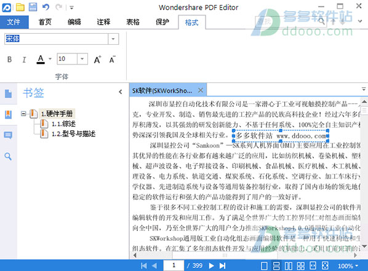This screenshot has width=368, height=271.
Task: Open the quick access toolbar customize arrow
Action: pos(71,8)
